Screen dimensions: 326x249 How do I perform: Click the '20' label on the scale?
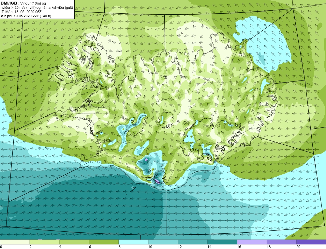tap(298, 247)
